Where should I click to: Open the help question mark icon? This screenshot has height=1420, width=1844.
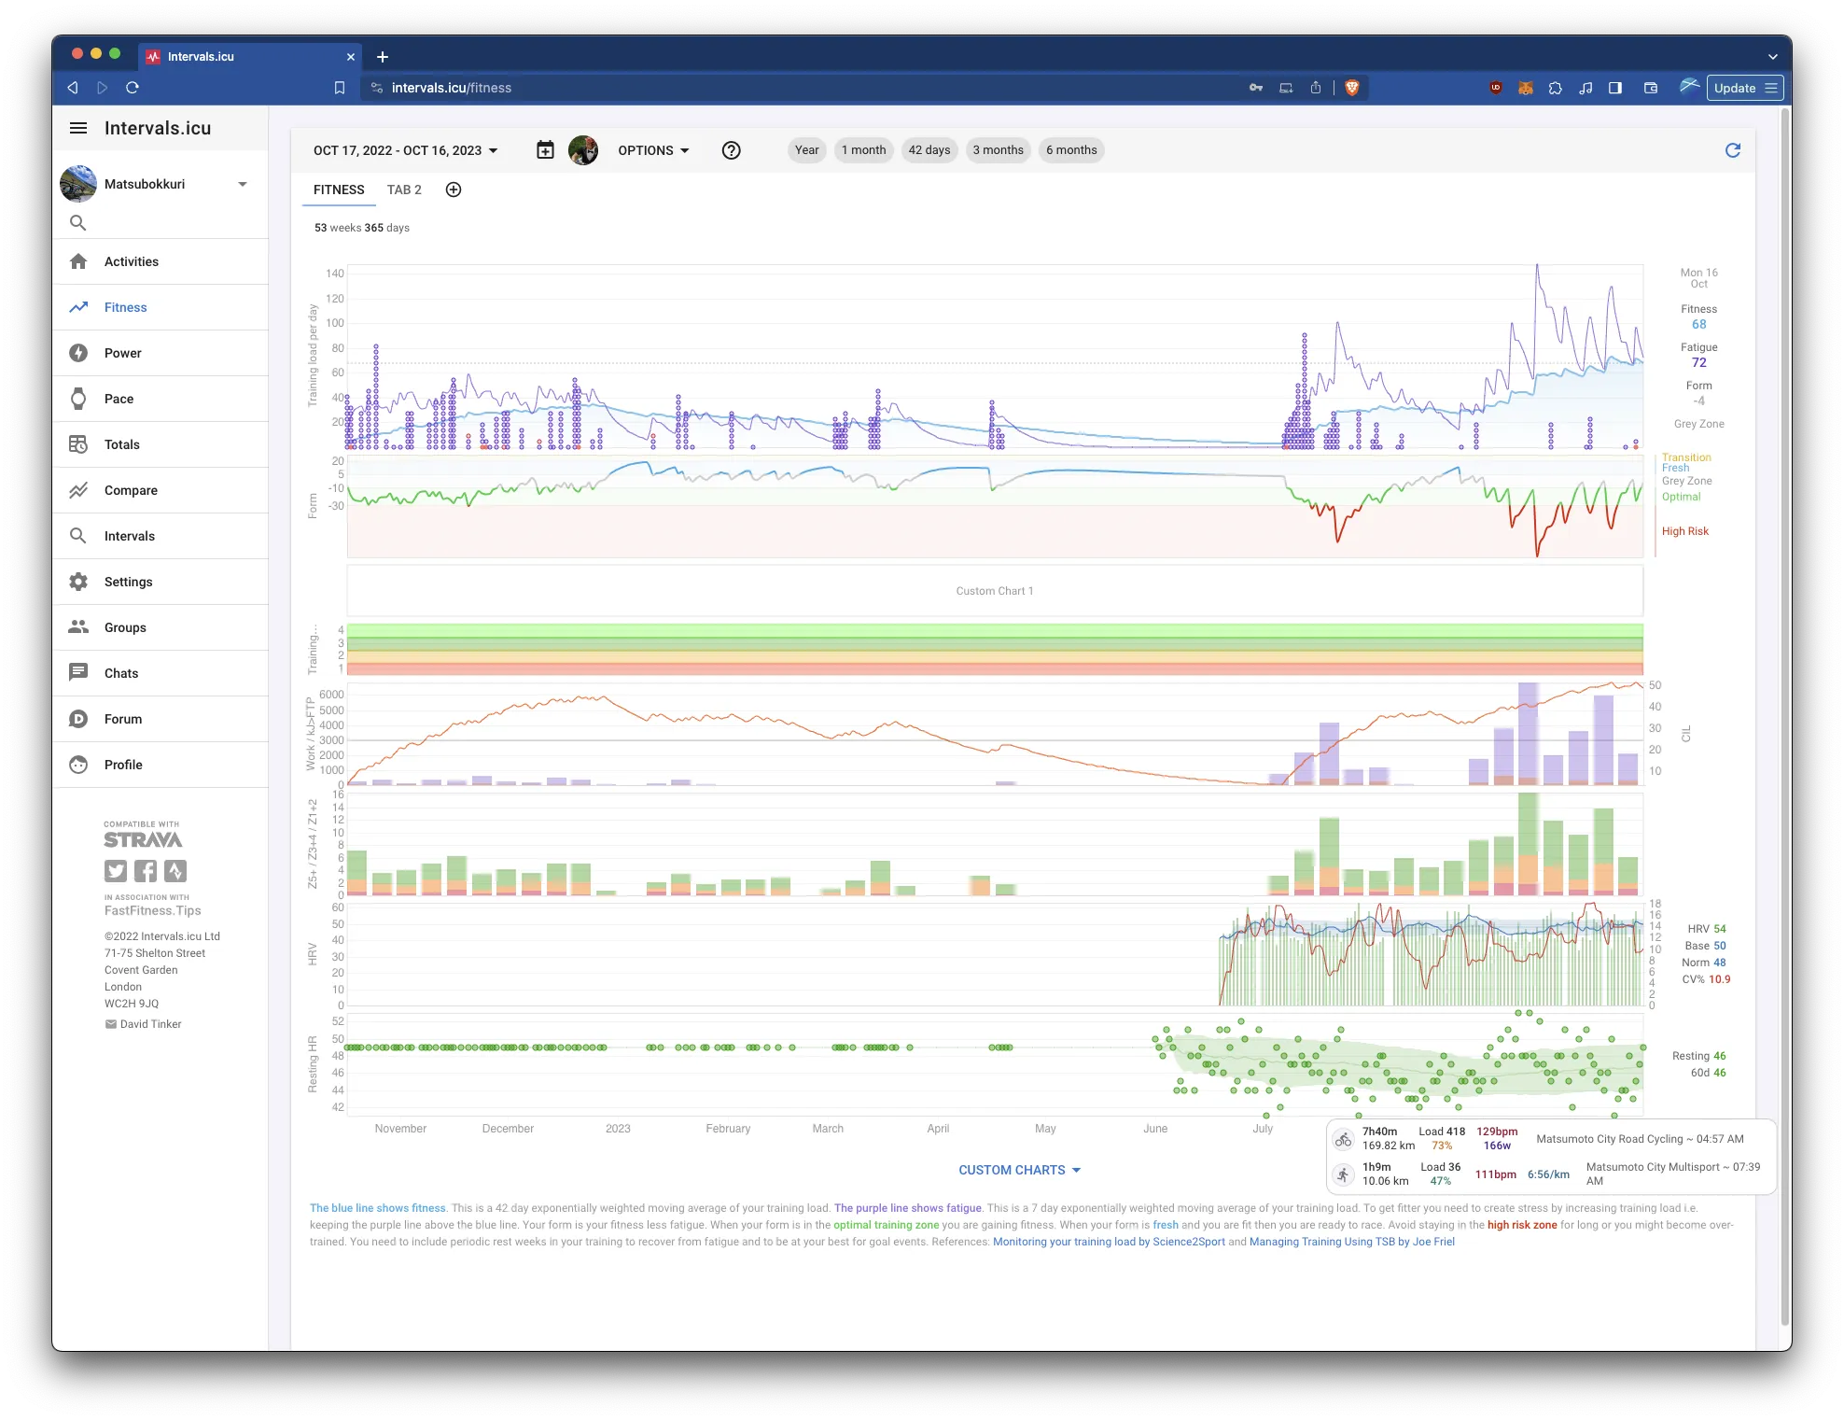coord(732,150)
